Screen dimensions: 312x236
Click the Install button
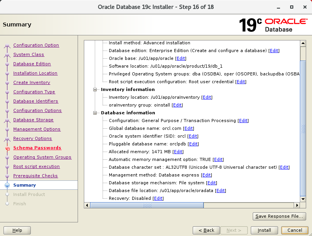click(x=264, y=230)
